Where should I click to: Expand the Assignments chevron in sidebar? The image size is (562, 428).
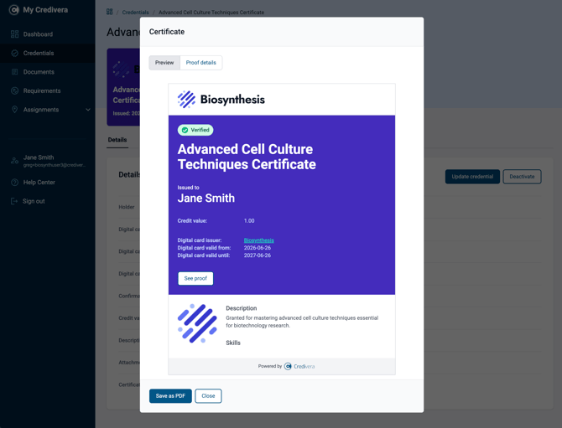tap(88, 110)
